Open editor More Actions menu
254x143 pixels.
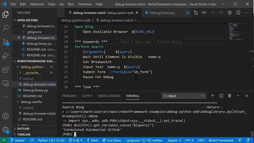[246, 13]
